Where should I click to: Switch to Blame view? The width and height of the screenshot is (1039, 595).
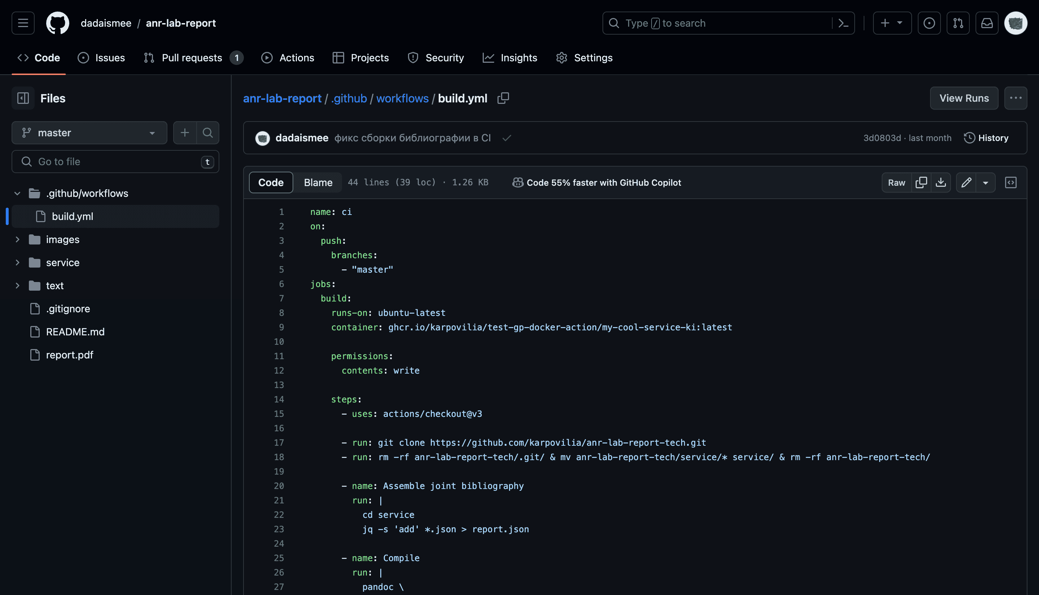point(318,182)
